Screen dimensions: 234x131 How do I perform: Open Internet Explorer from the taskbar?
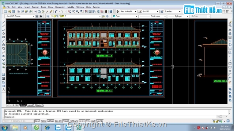point(47,127)
